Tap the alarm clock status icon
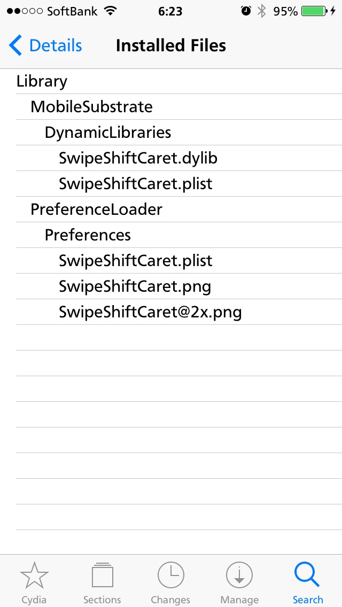The height and width of the screenshot is (607, 342). click(246, 11)
